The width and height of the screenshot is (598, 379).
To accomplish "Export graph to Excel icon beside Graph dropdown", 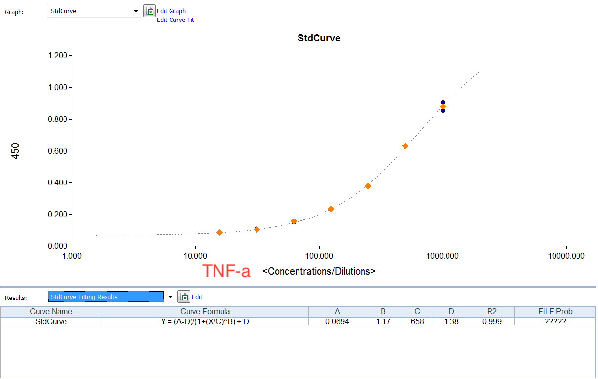I will point(149,11).
